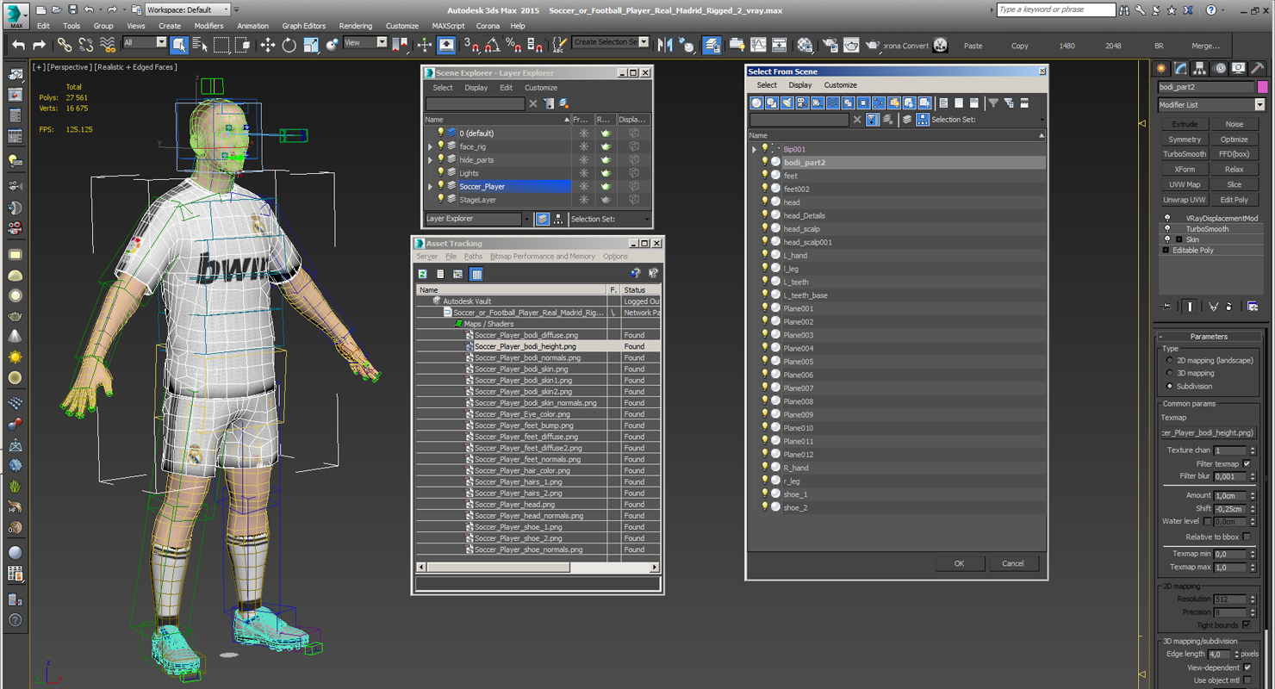Expand Bip001 in Select From Scene
Screen dimensions: 1275x689
click(x=755, y=149)
